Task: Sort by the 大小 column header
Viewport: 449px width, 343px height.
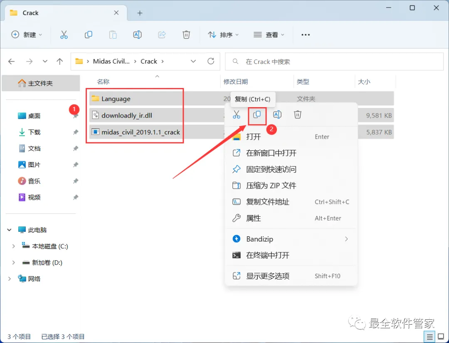Action: [x=364, y=81]
